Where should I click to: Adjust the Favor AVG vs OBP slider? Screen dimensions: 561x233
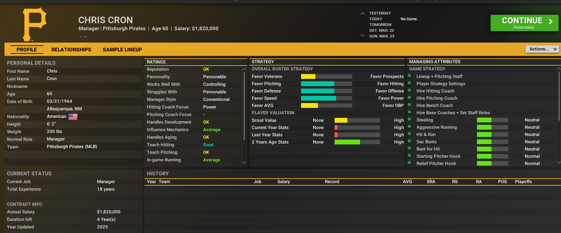point(326,105)
